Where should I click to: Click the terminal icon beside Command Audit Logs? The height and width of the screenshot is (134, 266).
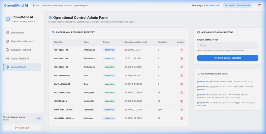[198, 74]
